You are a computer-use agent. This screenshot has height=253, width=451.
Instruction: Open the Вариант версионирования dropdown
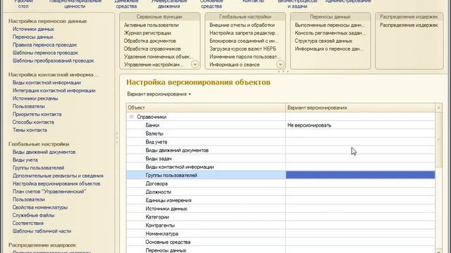[x=159, y=94]
